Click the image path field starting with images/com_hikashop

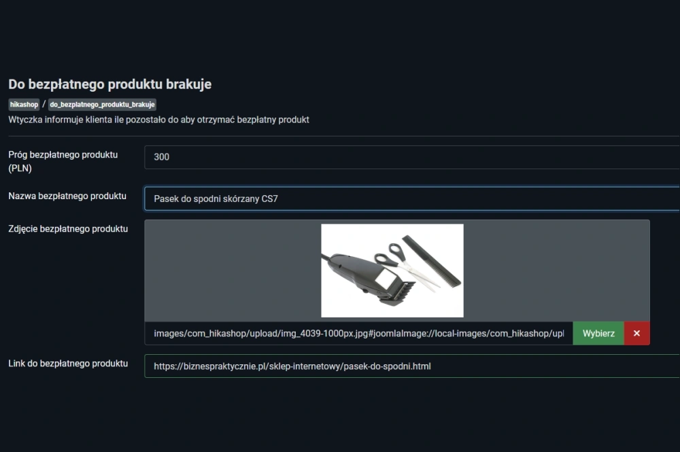click(x=358, y=333)
